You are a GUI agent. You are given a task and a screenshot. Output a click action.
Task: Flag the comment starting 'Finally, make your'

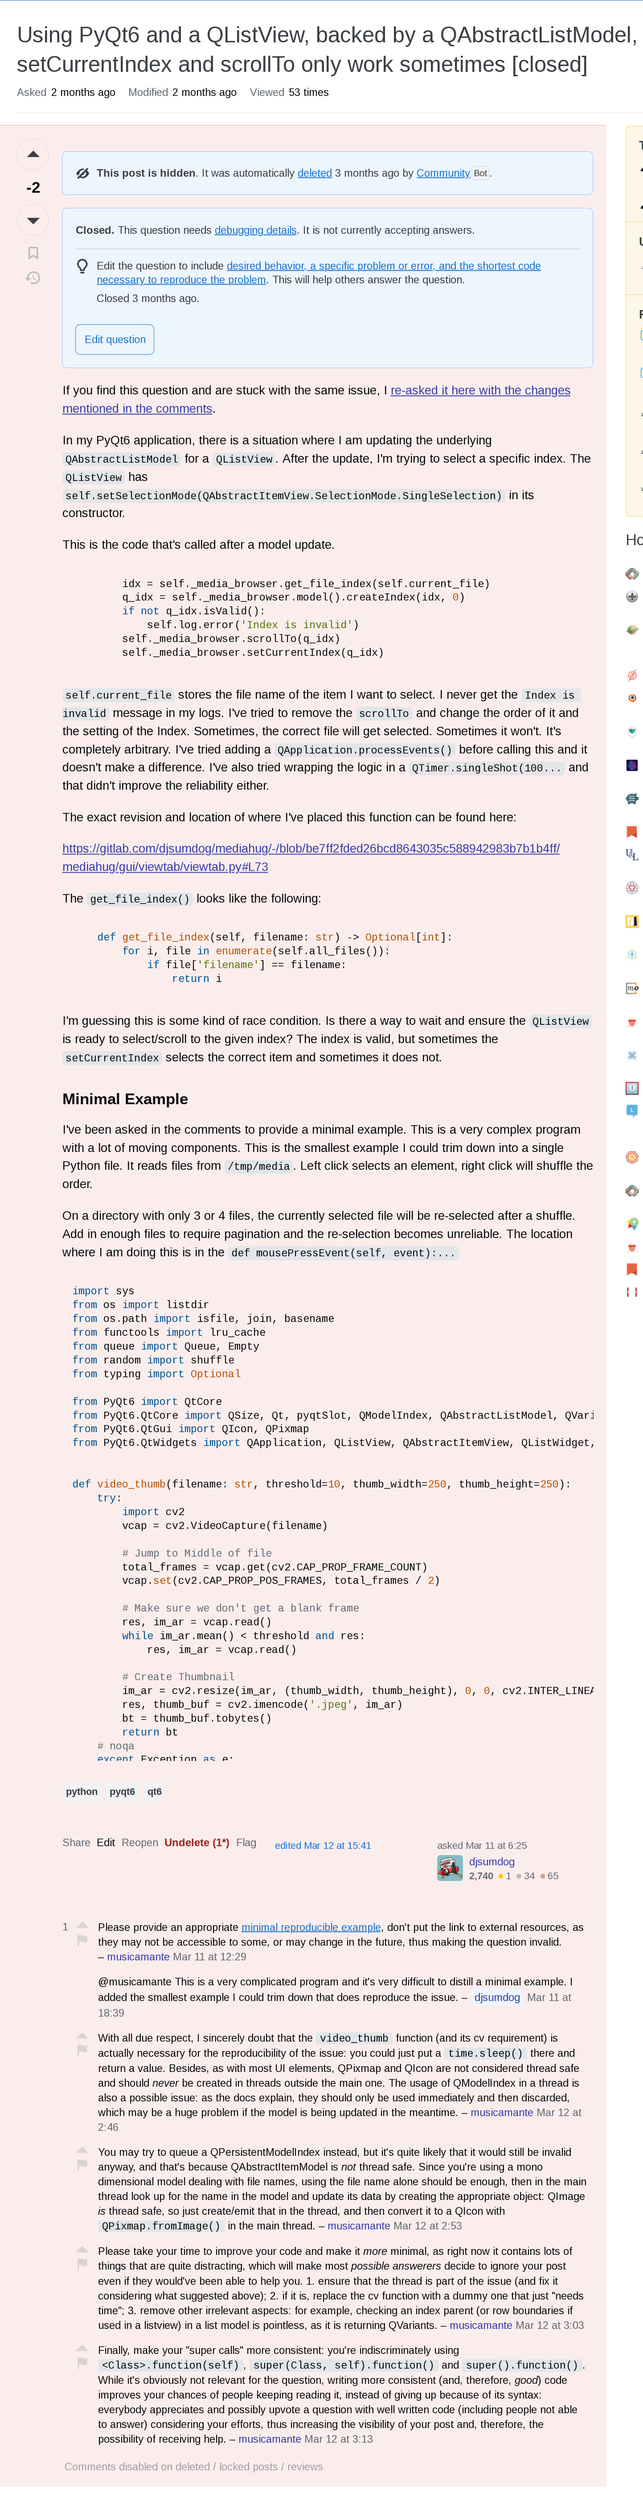click(82, 2362)
